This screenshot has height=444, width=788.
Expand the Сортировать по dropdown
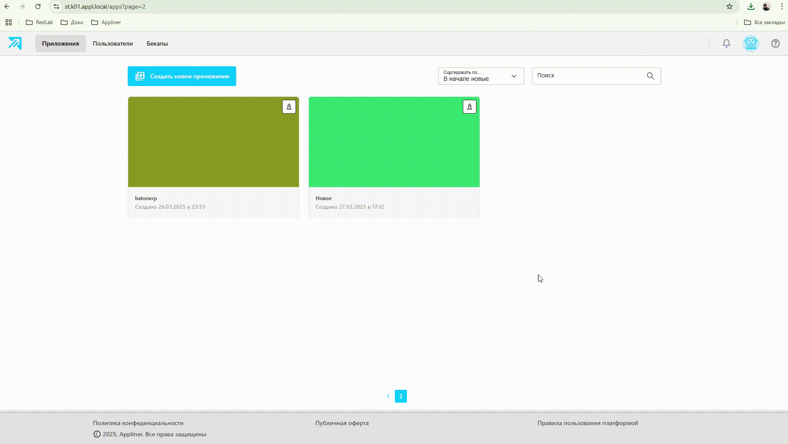tap(481, 76)
